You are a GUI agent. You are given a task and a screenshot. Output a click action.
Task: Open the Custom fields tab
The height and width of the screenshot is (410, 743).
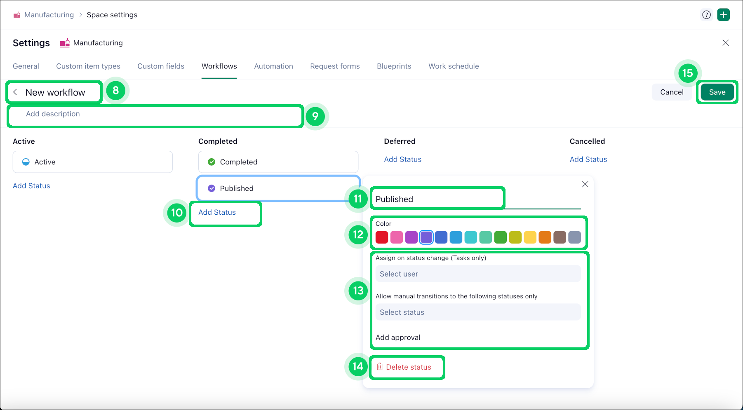[x=161, y=66]
